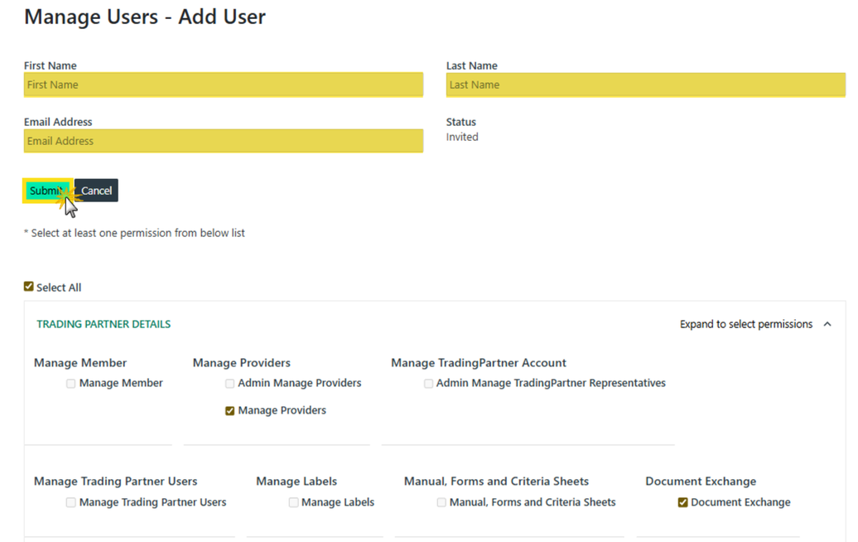Screen dimensions: 858x542
Task: Click the Manage Providers group heading
Action: (241, 363)
